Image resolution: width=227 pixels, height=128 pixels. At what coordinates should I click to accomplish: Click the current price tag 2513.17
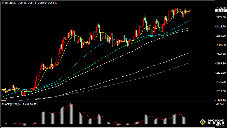[221, 11]
